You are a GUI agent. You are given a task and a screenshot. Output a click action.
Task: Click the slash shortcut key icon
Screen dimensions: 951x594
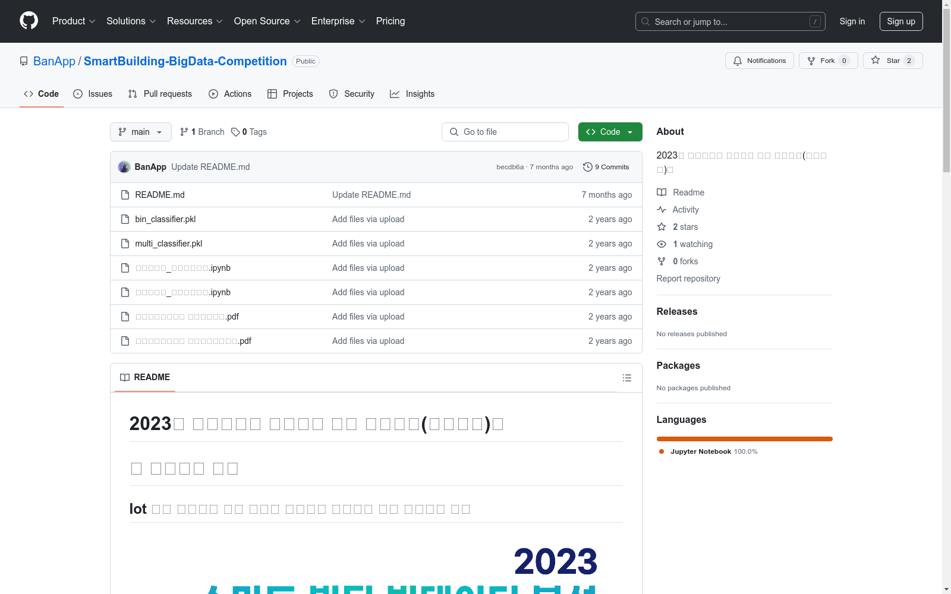coord(815,21)
